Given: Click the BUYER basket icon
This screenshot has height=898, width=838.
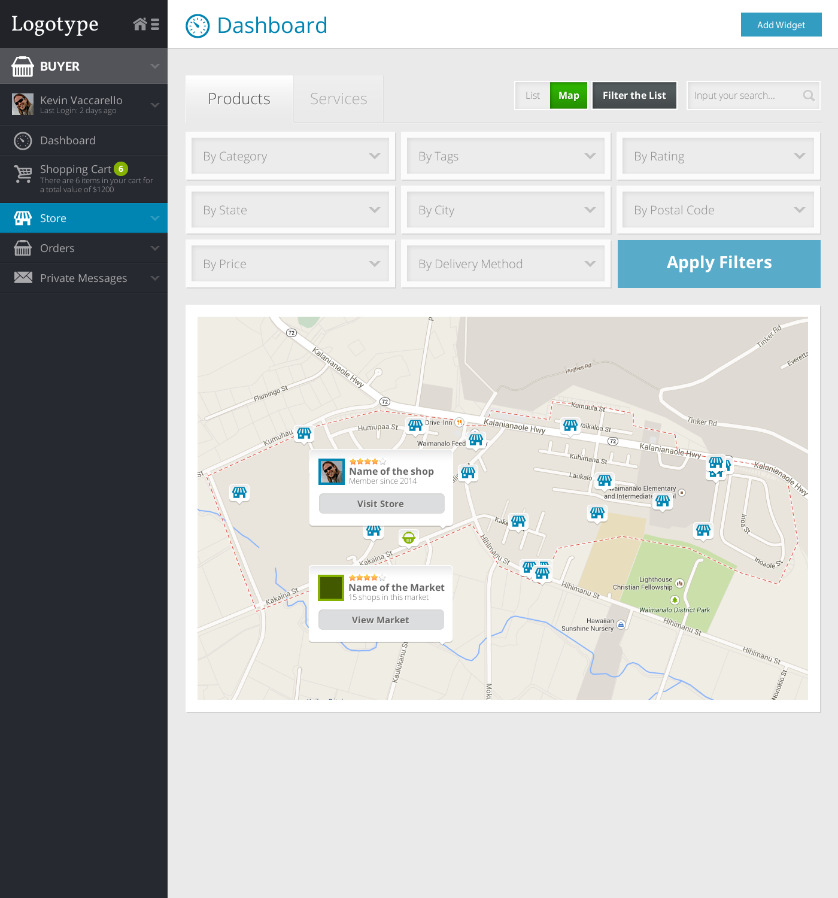Looking at the screenshot, I should pos(23,66).
